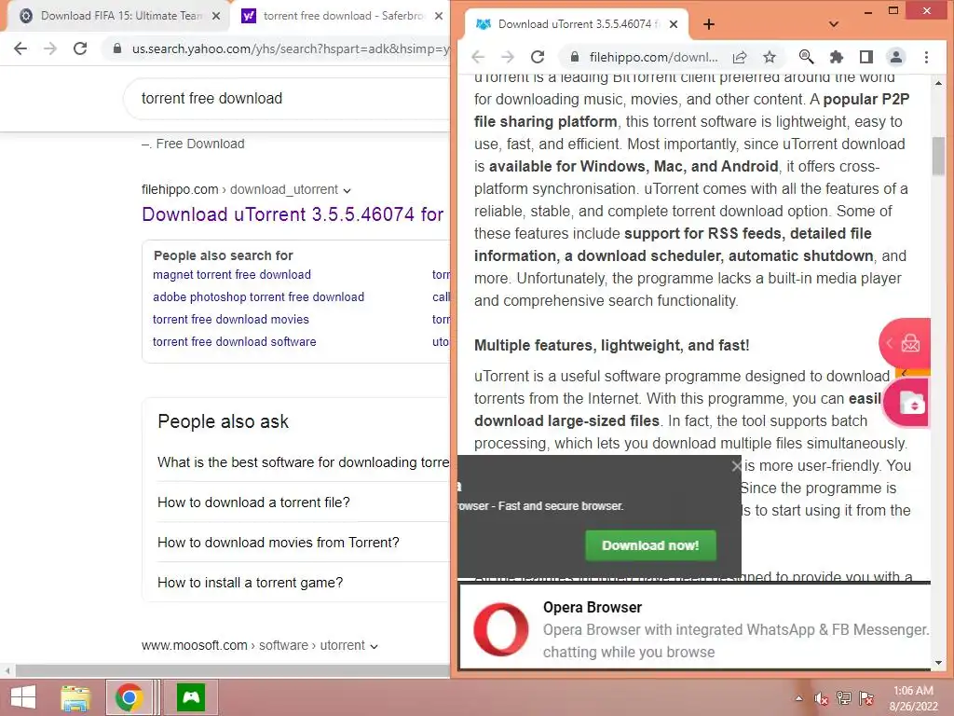
Task: Open 'torrent free download software' suggestion
Action: click(x=234, y=342)
